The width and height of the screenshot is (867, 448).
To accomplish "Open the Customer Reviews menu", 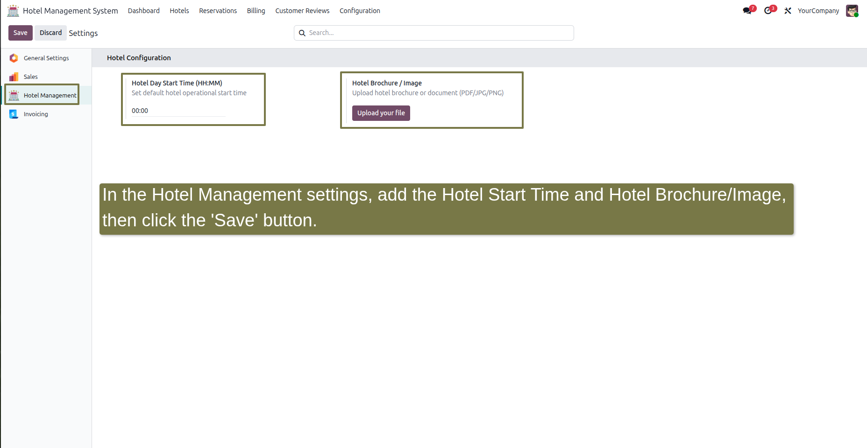I will [302, 11].
